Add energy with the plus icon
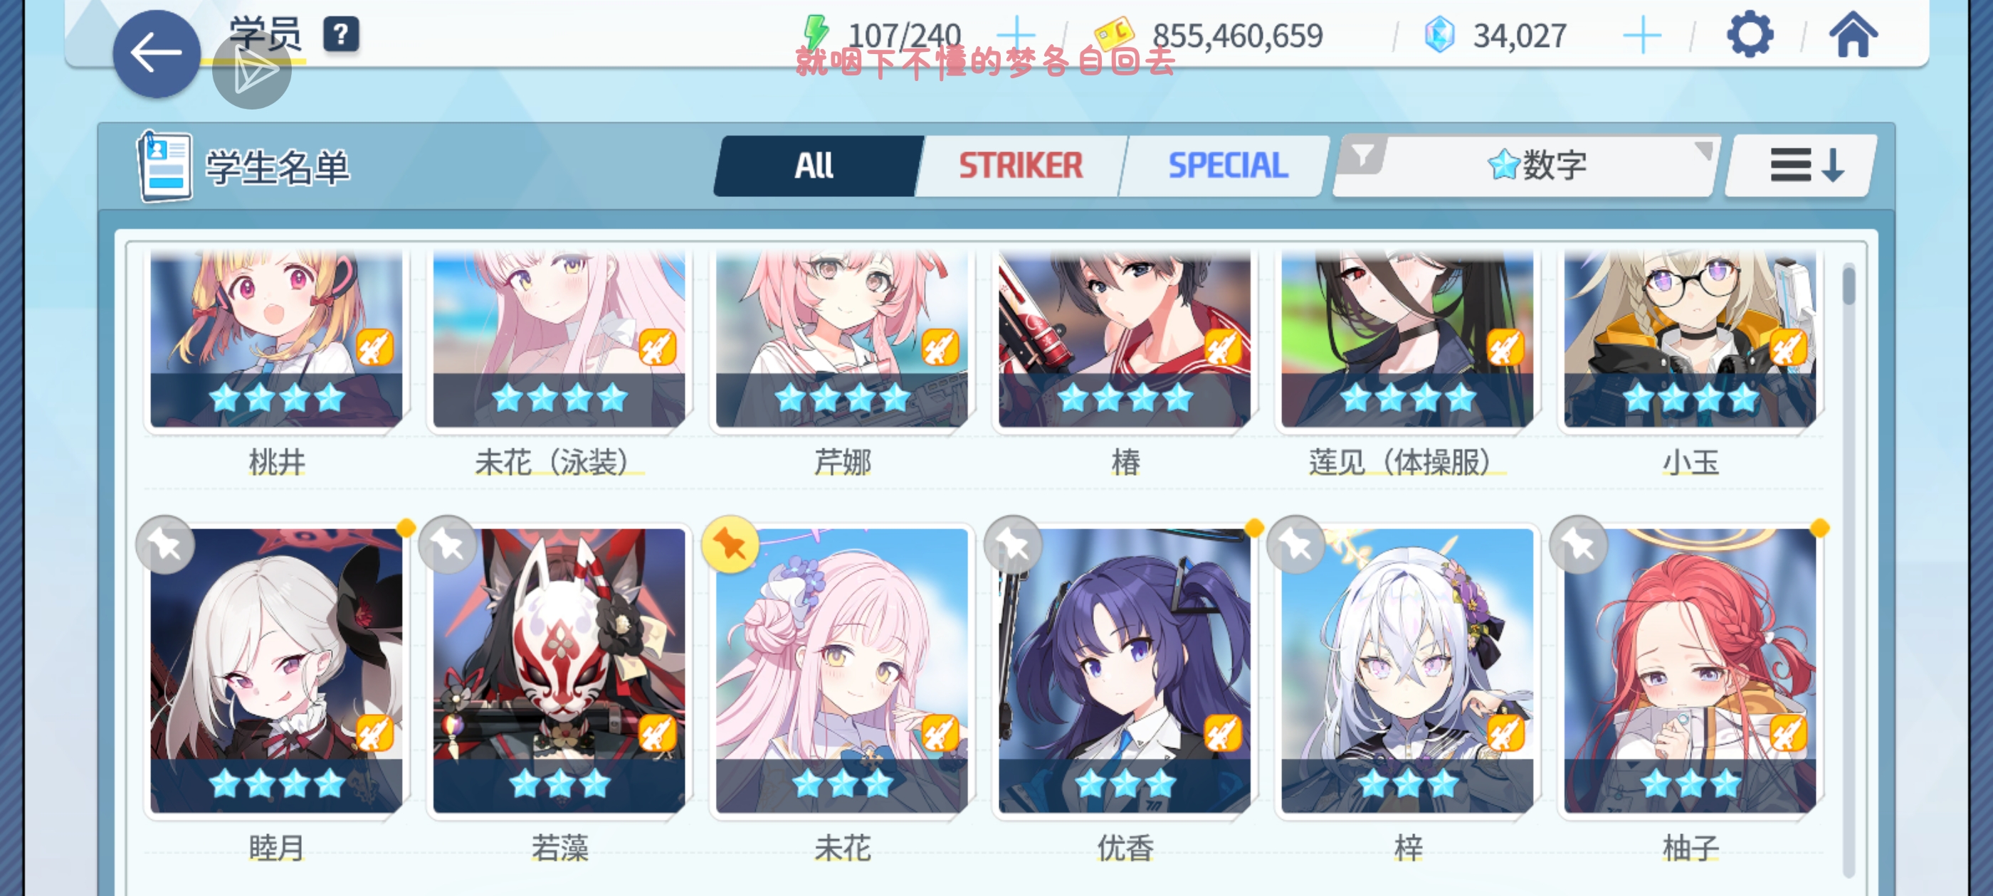Image resolution: width=1993 pixels, height=896 pixels. [x=1016, y=36]
